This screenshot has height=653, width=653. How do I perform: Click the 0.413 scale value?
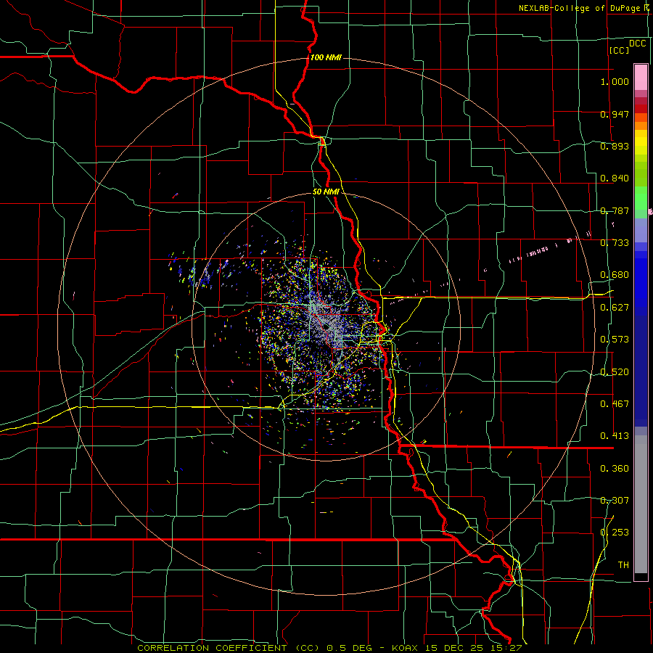615,436
